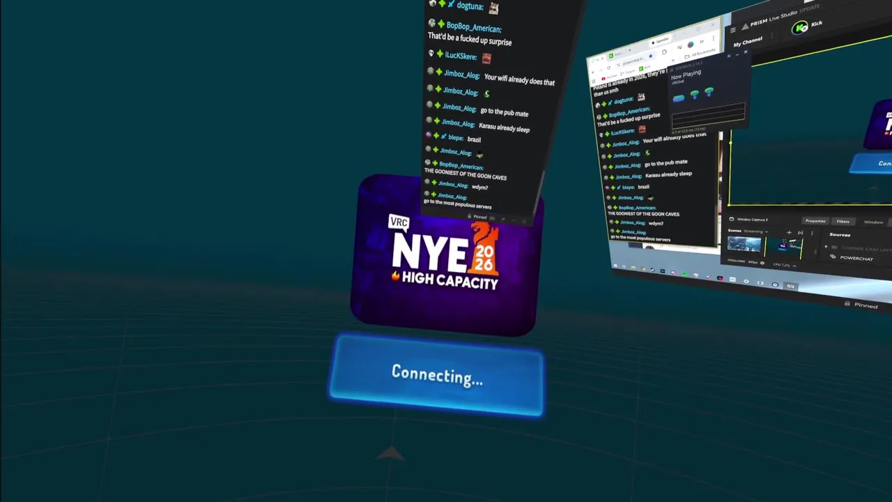This screenshot has width=892, height=502.
Task: Add a new scene with the plus icon
Action: pos(789,232)
